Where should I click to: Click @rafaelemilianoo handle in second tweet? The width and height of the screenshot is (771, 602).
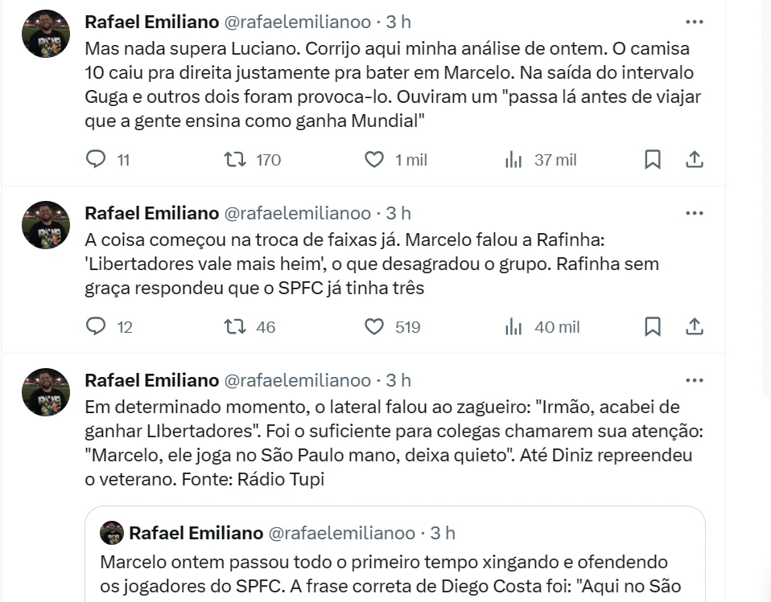coord(296,213)
